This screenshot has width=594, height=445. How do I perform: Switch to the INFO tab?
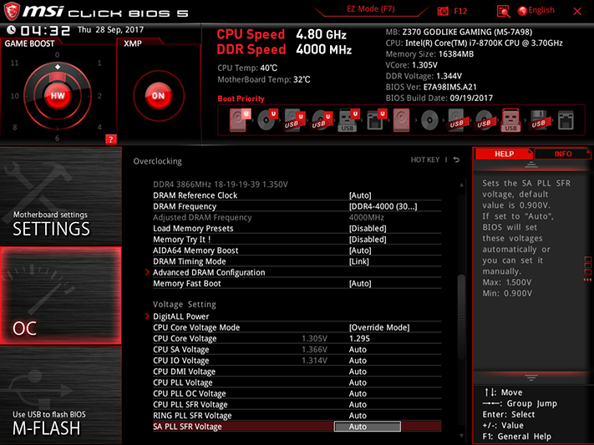click(x=563, y=154)
